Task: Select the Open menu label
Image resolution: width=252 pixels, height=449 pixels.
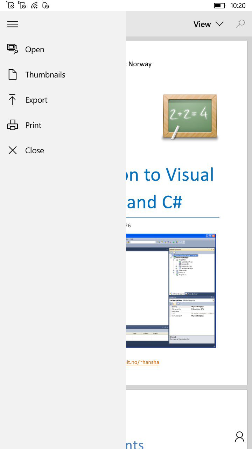Action: click(35, 49)
